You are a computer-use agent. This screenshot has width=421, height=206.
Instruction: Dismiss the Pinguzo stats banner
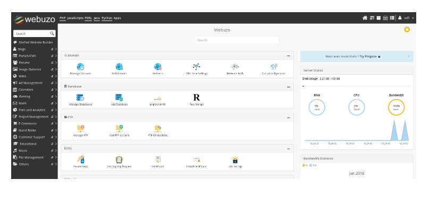409,56
